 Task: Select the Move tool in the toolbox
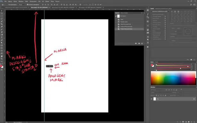[x=2, y=11]
